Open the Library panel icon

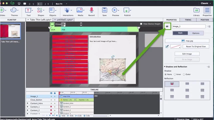(196, 10)
